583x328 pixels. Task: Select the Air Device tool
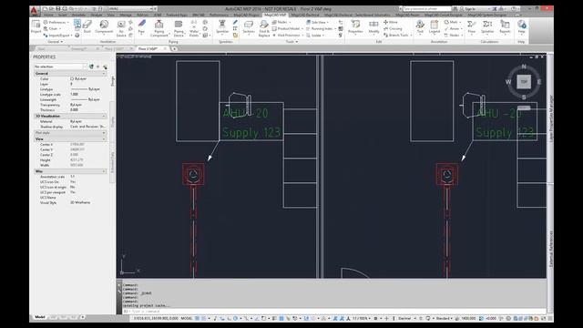coord(121,28)
